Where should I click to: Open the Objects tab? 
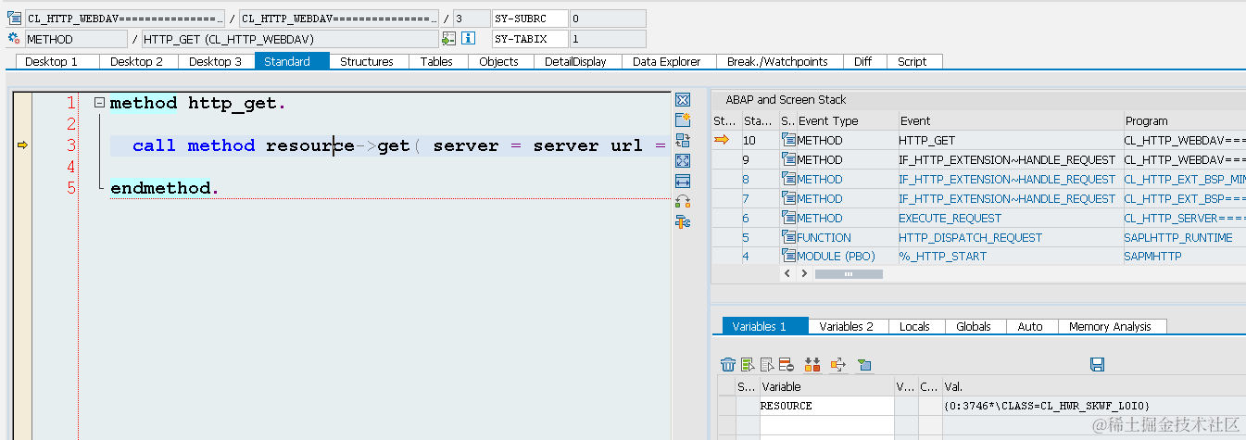click(x=498, y=61)
